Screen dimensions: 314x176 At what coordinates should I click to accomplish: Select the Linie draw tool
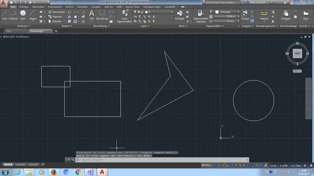tap(4, 15)
